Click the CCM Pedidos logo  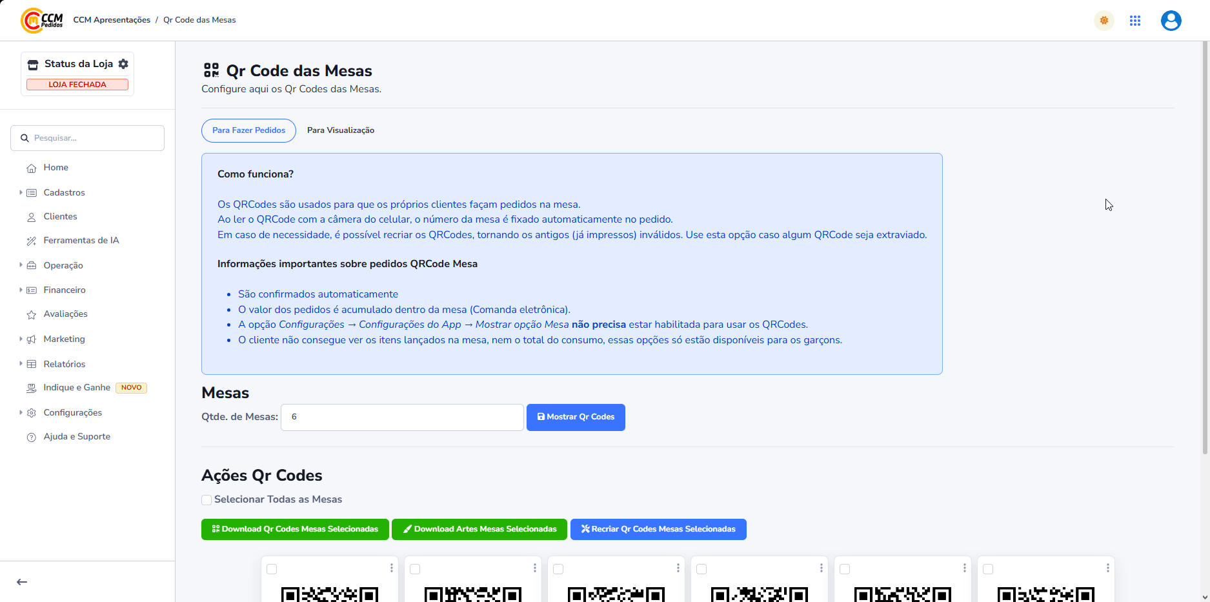coord(42,20)
